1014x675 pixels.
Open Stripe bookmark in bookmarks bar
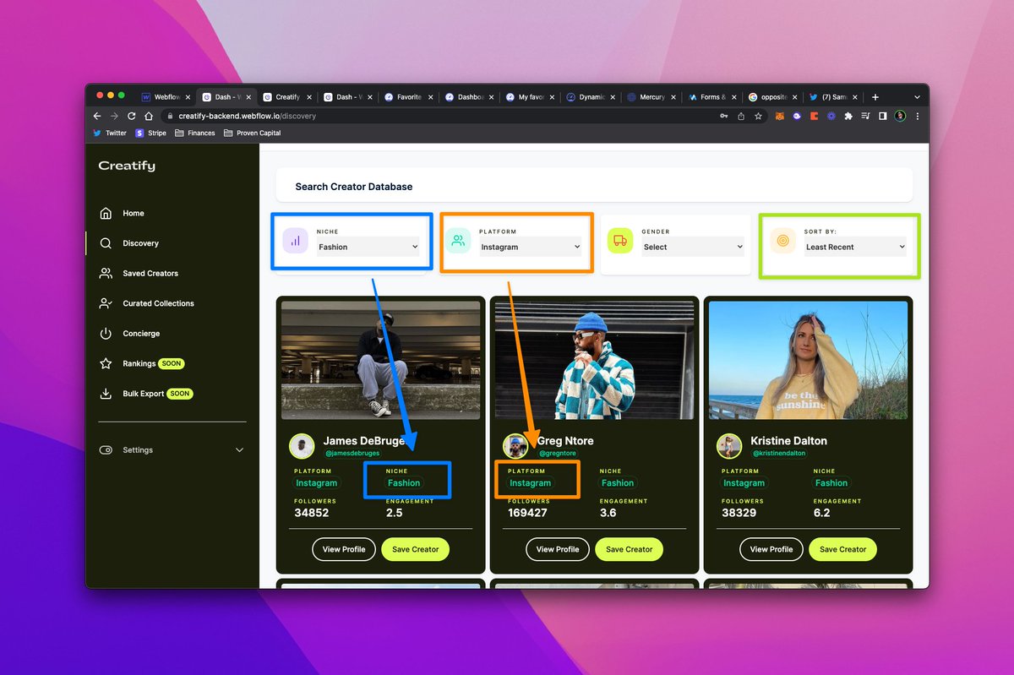click(x=150, y=133)
